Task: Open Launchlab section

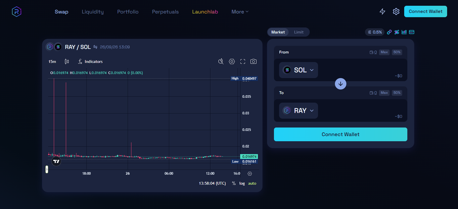Action: (205, 12)
